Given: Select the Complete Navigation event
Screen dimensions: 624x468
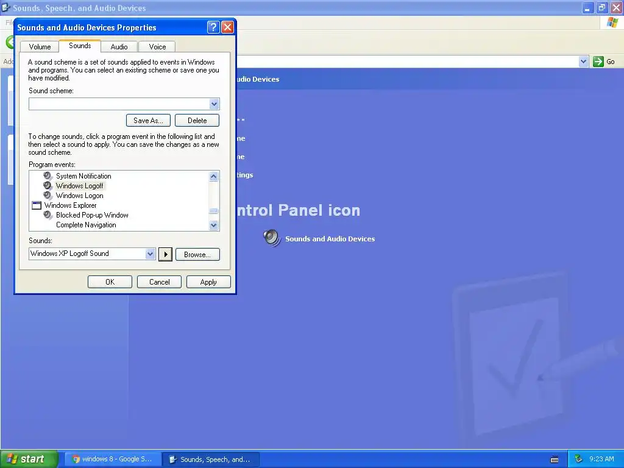Looking at the screenshot, I should pos(86,225).
